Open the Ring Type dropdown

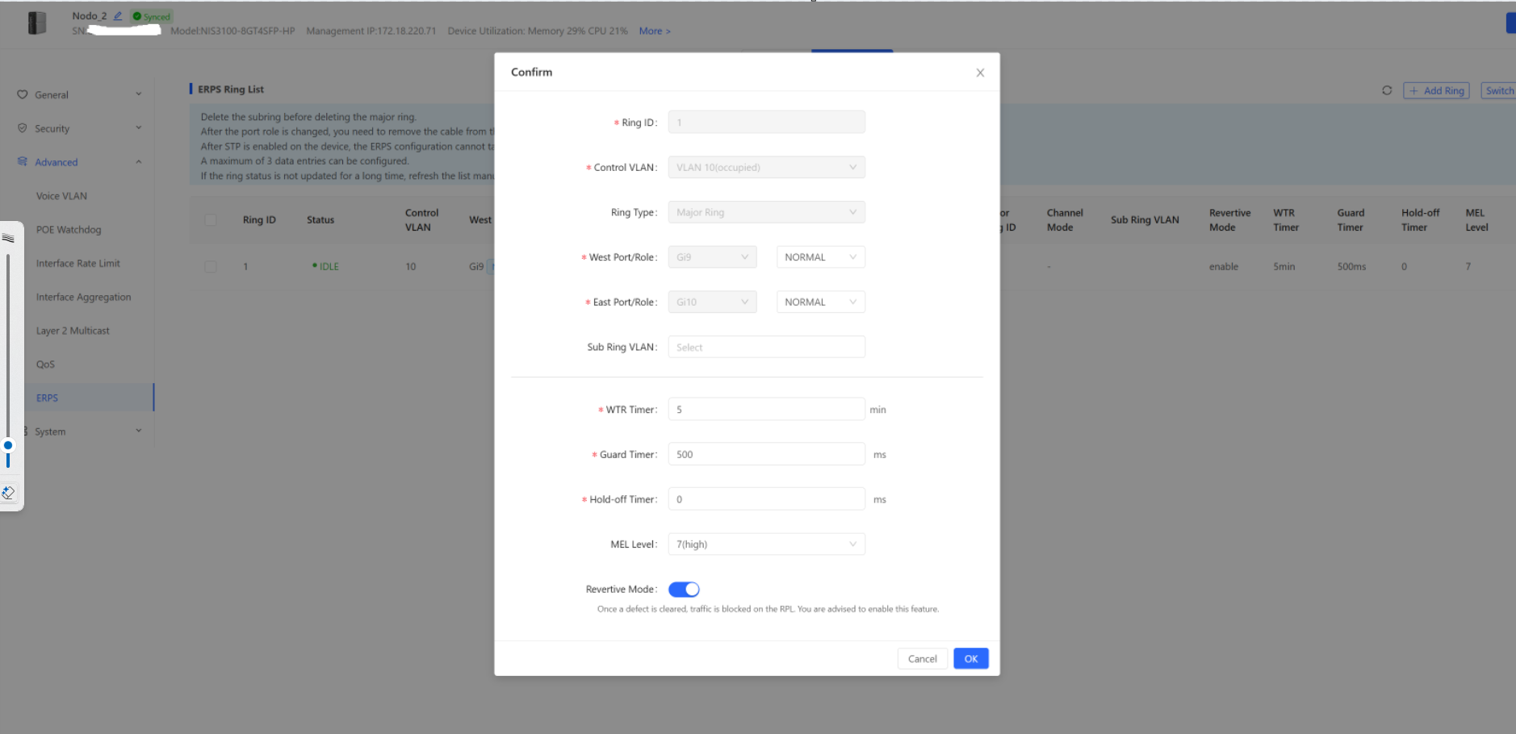click(x=766, y=212)
